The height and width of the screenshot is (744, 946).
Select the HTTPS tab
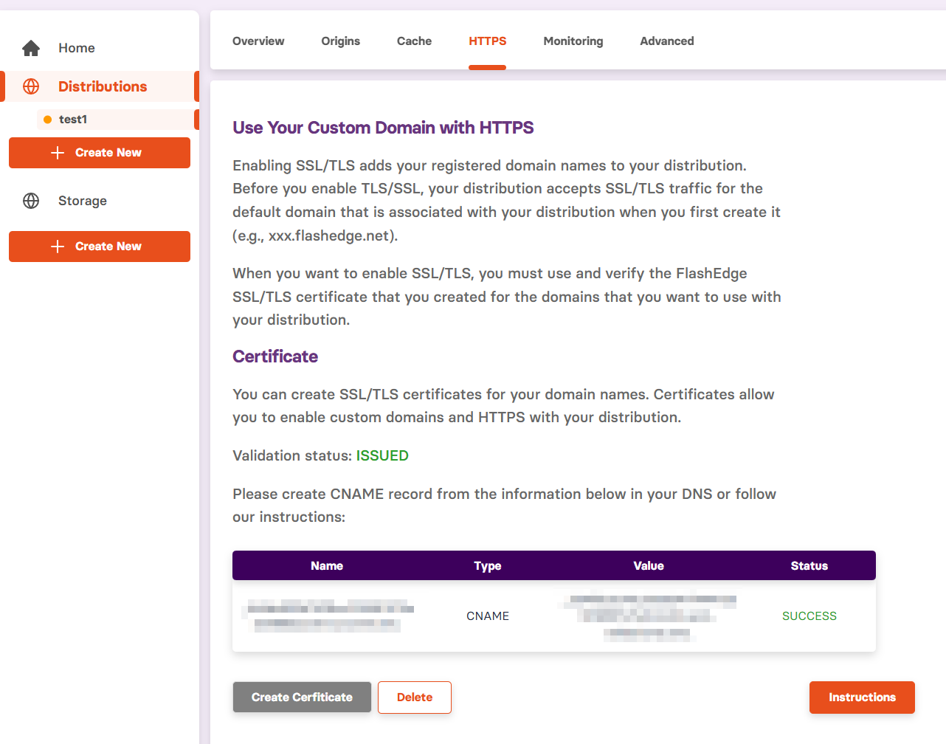487,41
